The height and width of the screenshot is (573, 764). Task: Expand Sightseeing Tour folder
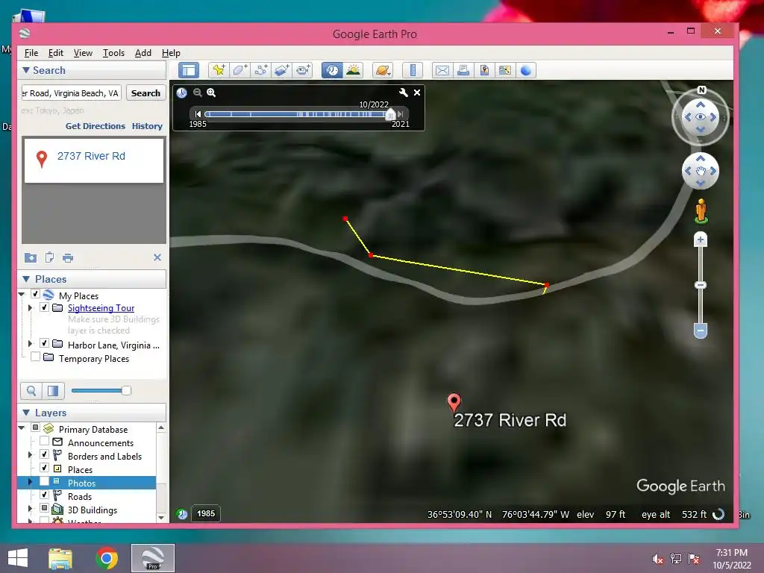pyautogui.click(x=30, y=308)
